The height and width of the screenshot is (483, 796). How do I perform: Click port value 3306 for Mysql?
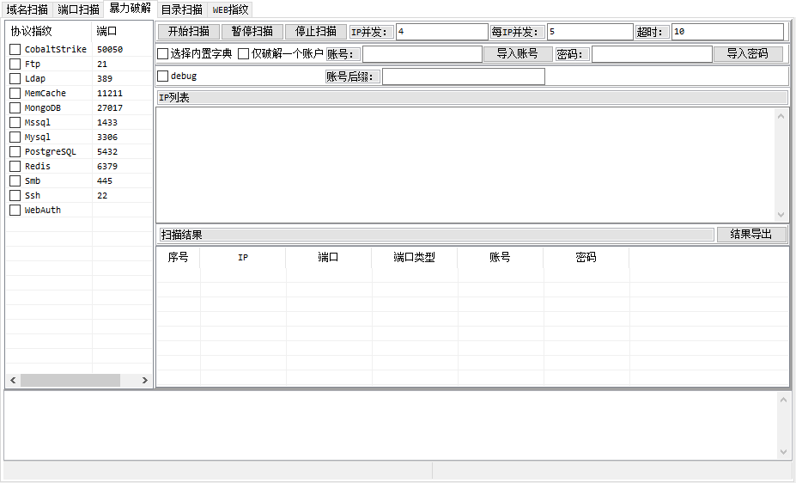click(107, 138)
